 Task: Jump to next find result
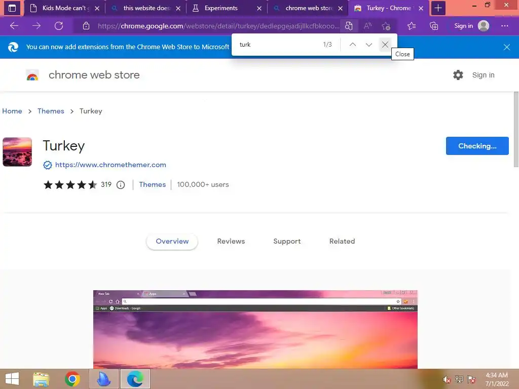click(369, 45)
